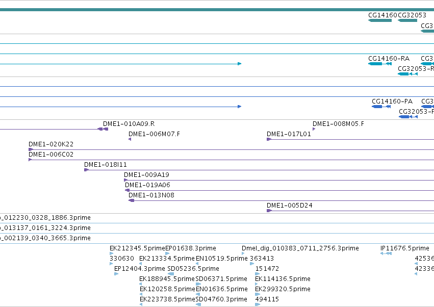Select EK299320.5prime EST label
The image size is (434, 307).
click(x=283, y=289)
